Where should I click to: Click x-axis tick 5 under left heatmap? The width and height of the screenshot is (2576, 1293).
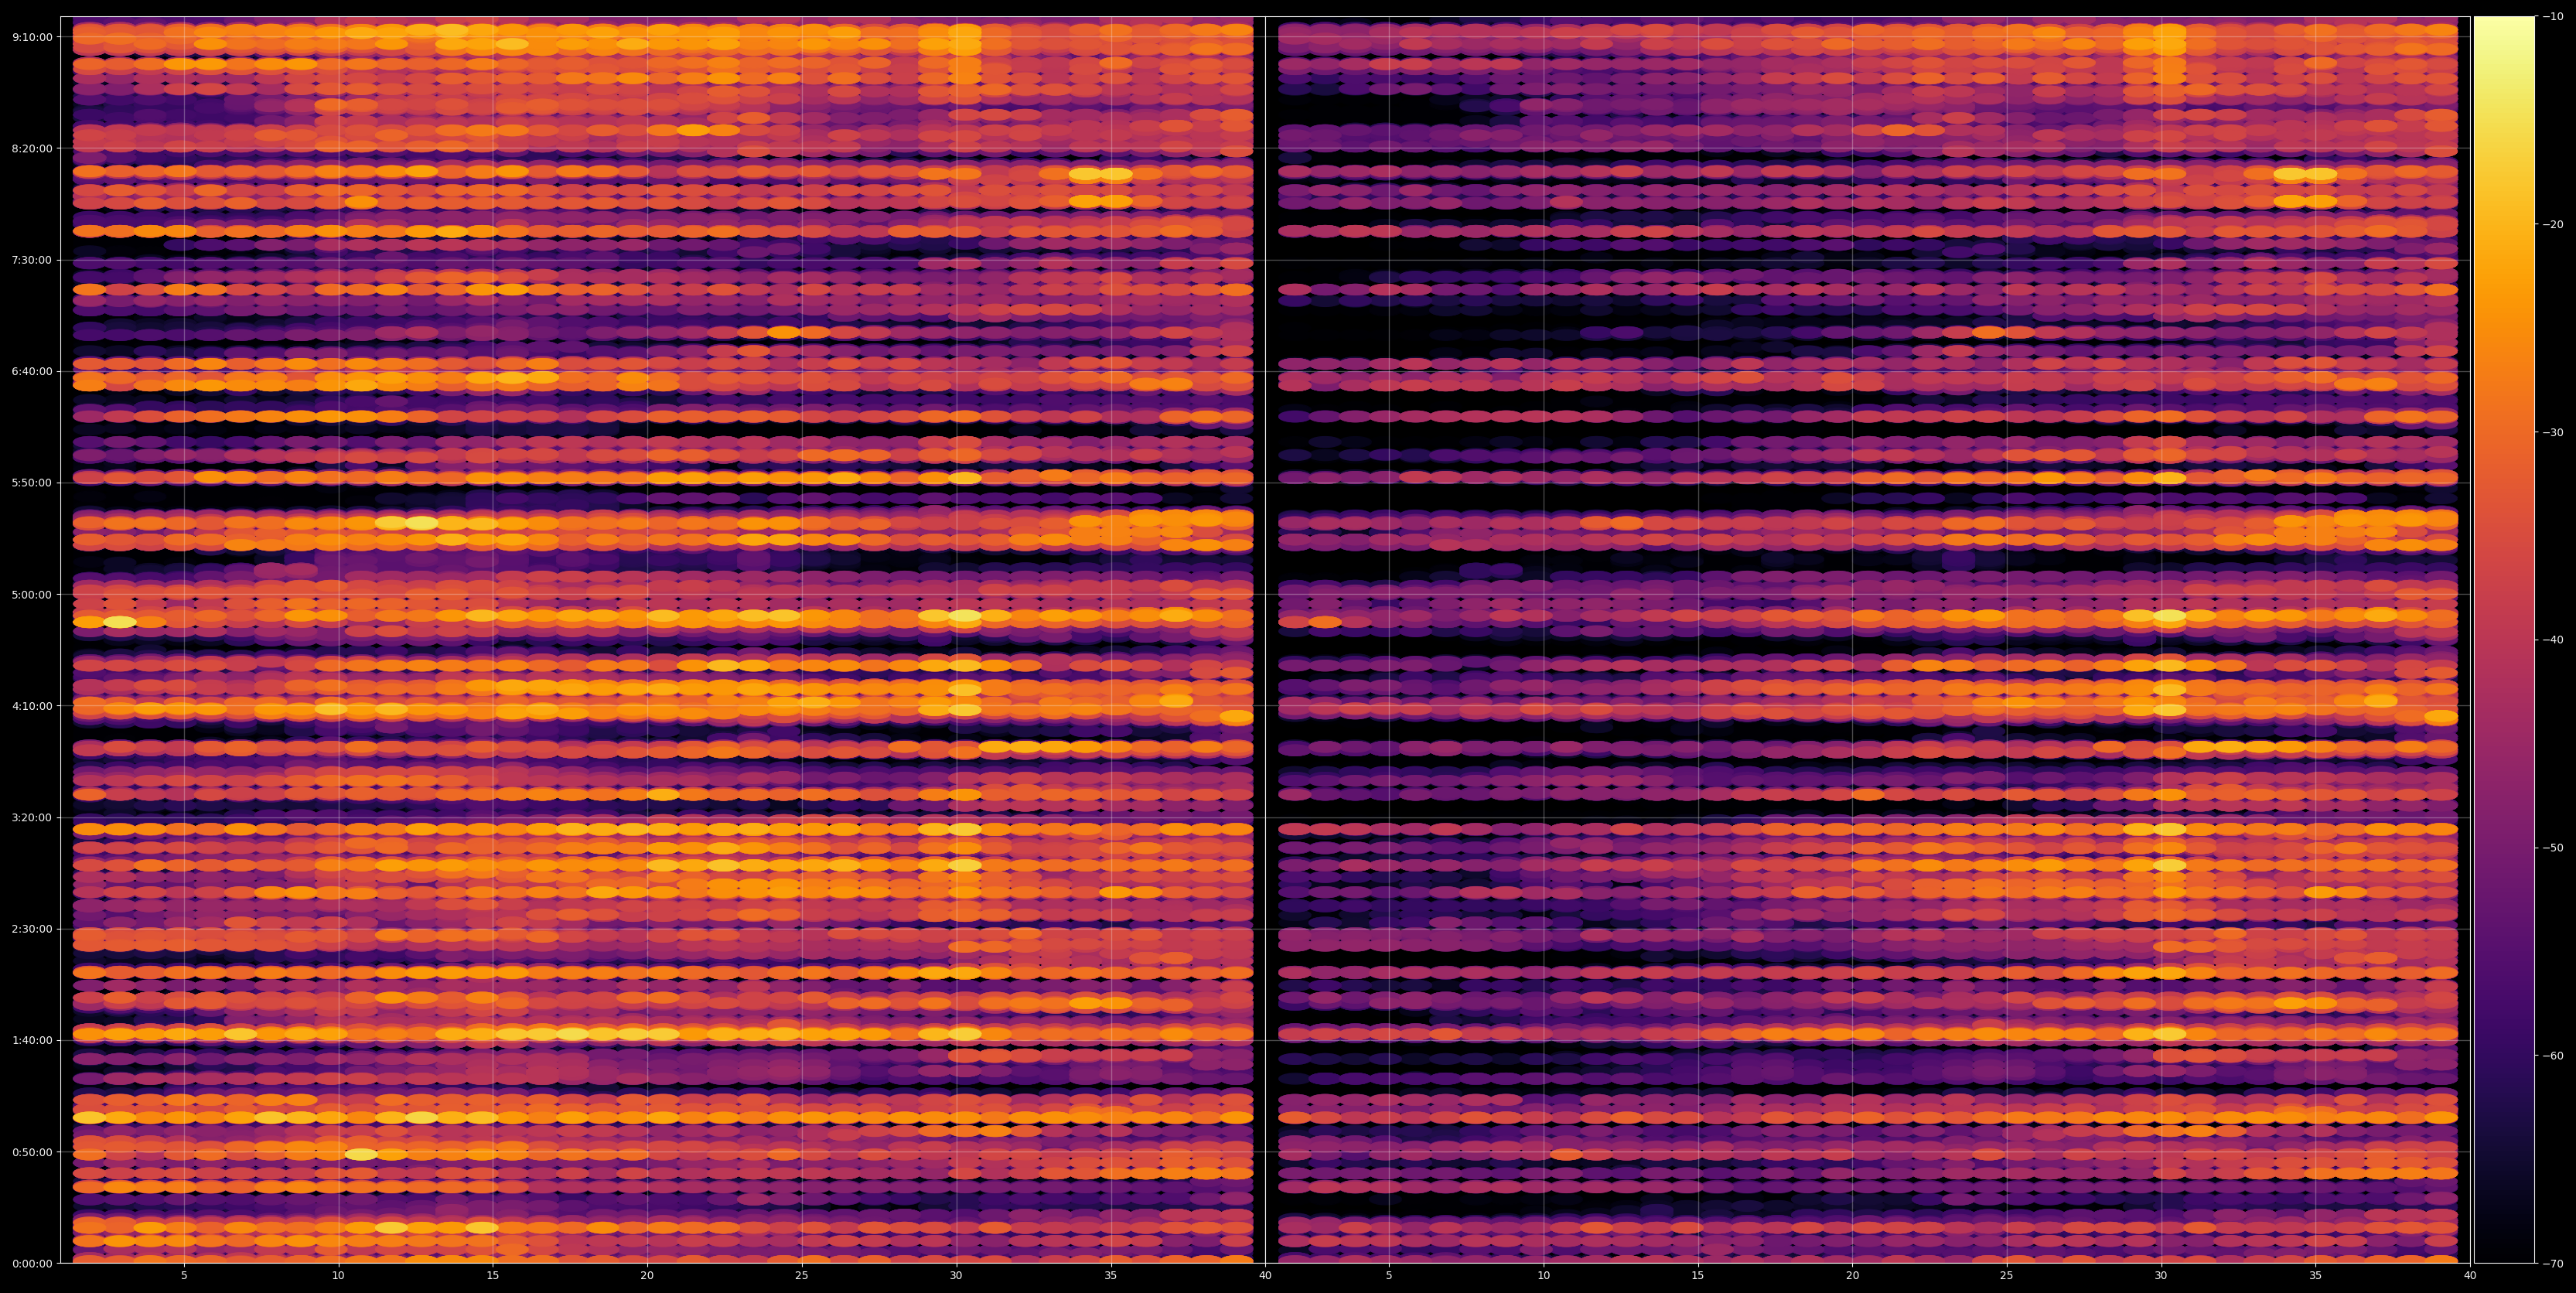click(184, 1276)
